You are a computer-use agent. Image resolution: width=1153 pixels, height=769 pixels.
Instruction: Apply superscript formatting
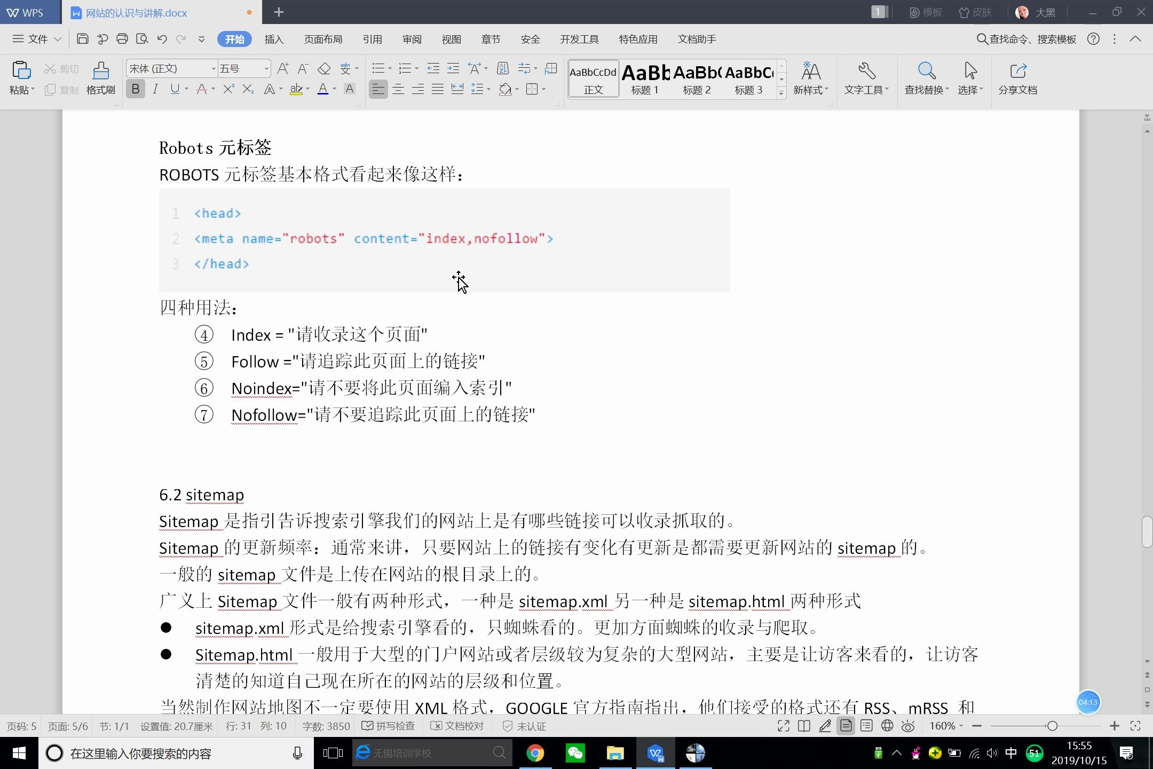[x=228, y=89]
